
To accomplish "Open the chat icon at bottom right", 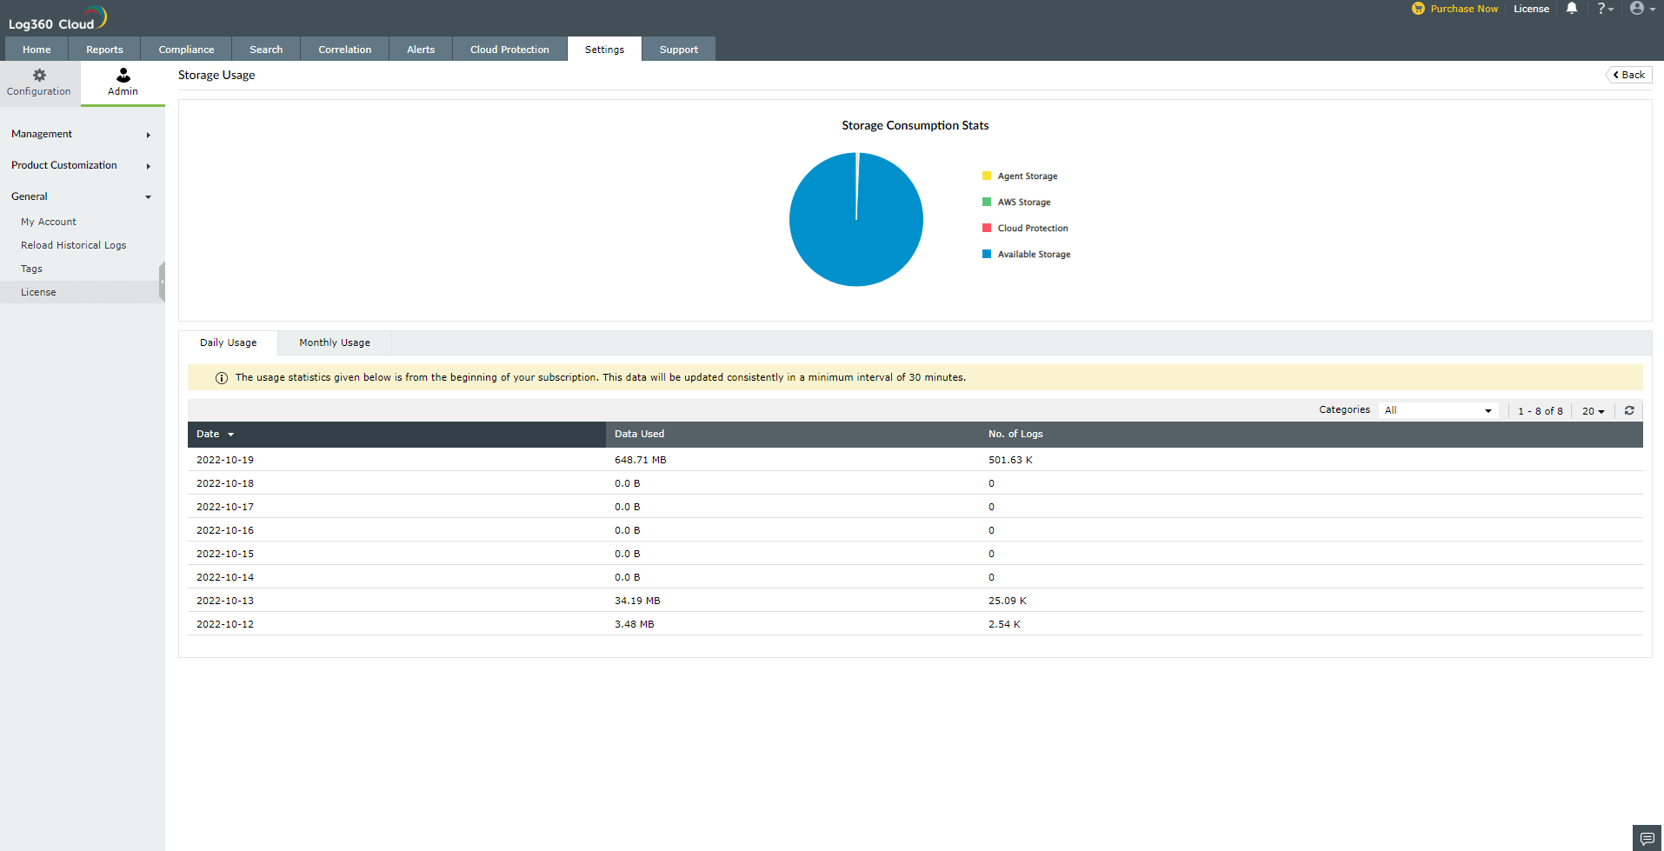I will tap(1647, 838).
